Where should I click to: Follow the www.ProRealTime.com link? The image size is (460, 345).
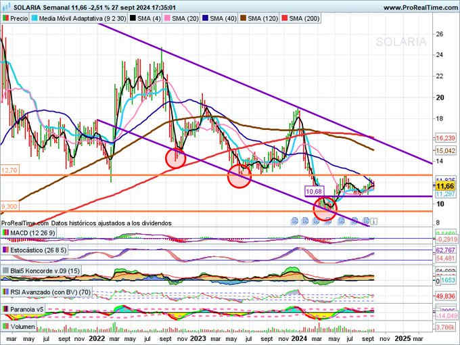click(x=421, y=7)
